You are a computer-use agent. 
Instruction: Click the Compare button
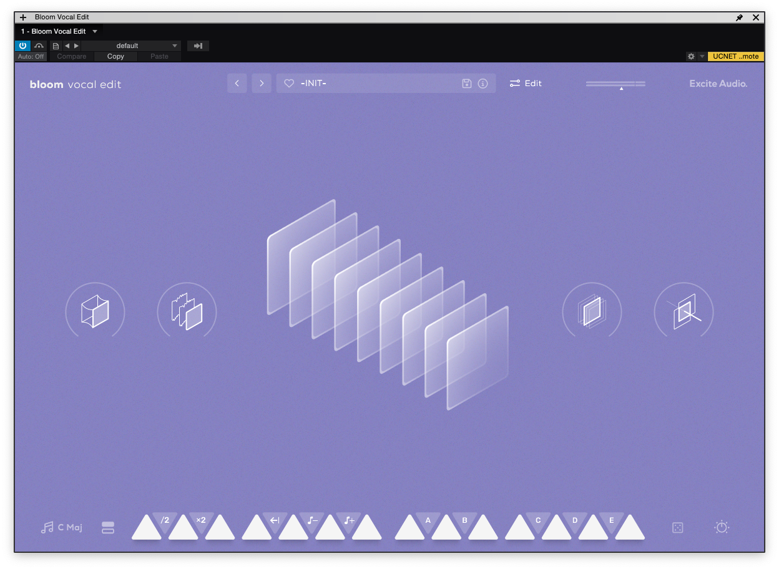click(72, 56)
